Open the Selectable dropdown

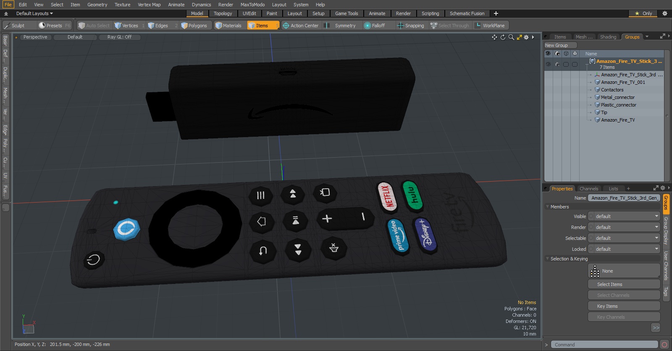pos(624,238)
